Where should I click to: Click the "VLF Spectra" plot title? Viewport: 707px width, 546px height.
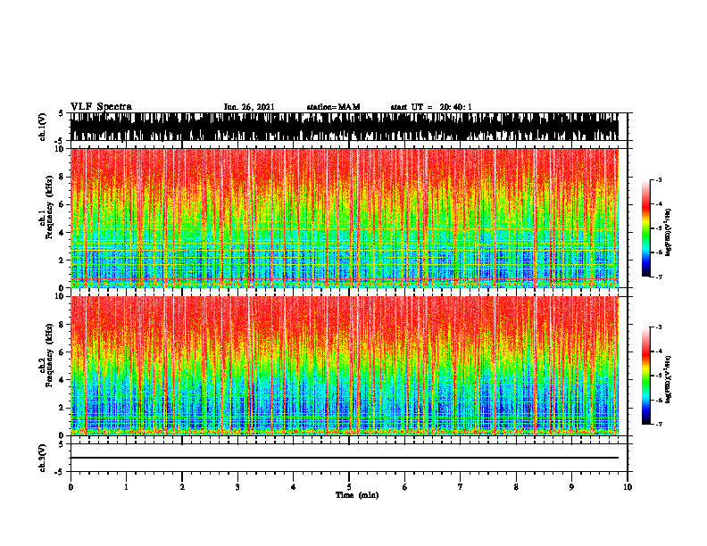pyautogui.click(x=101, y=107)
